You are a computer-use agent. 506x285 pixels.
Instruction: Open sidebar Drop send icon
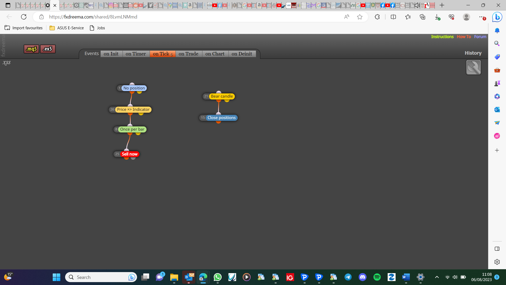[x=497, y=123]
